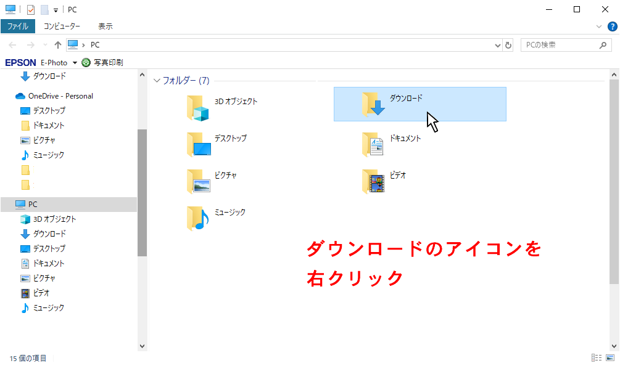Select ドキュメント under PC in sidebar

[42, 263]
